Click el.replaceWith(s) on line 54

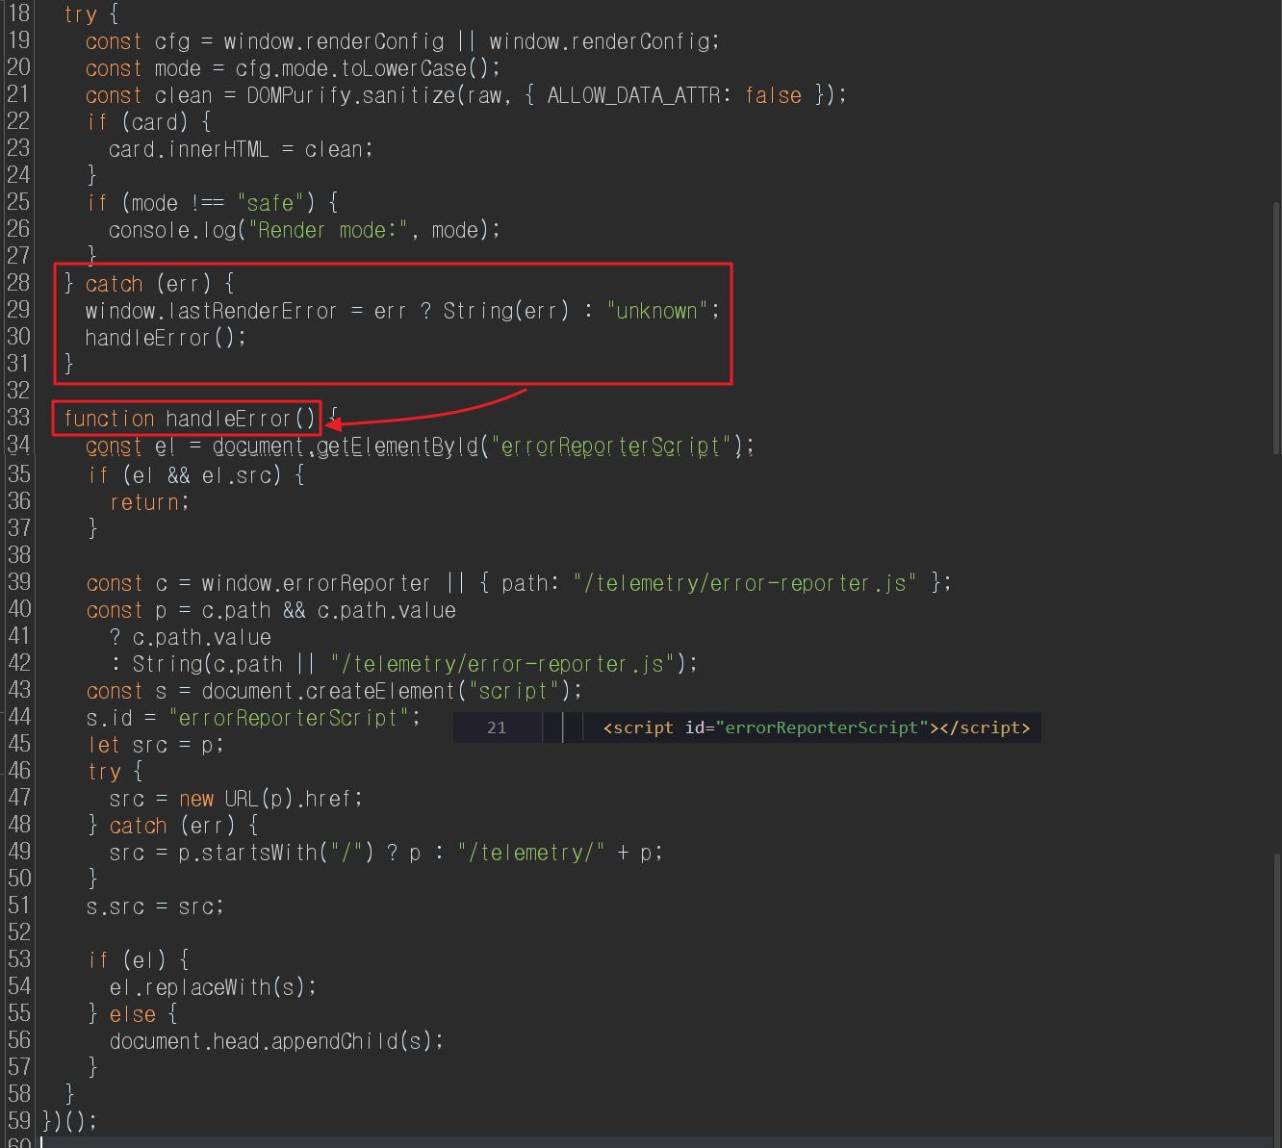[x=212, y=987]
